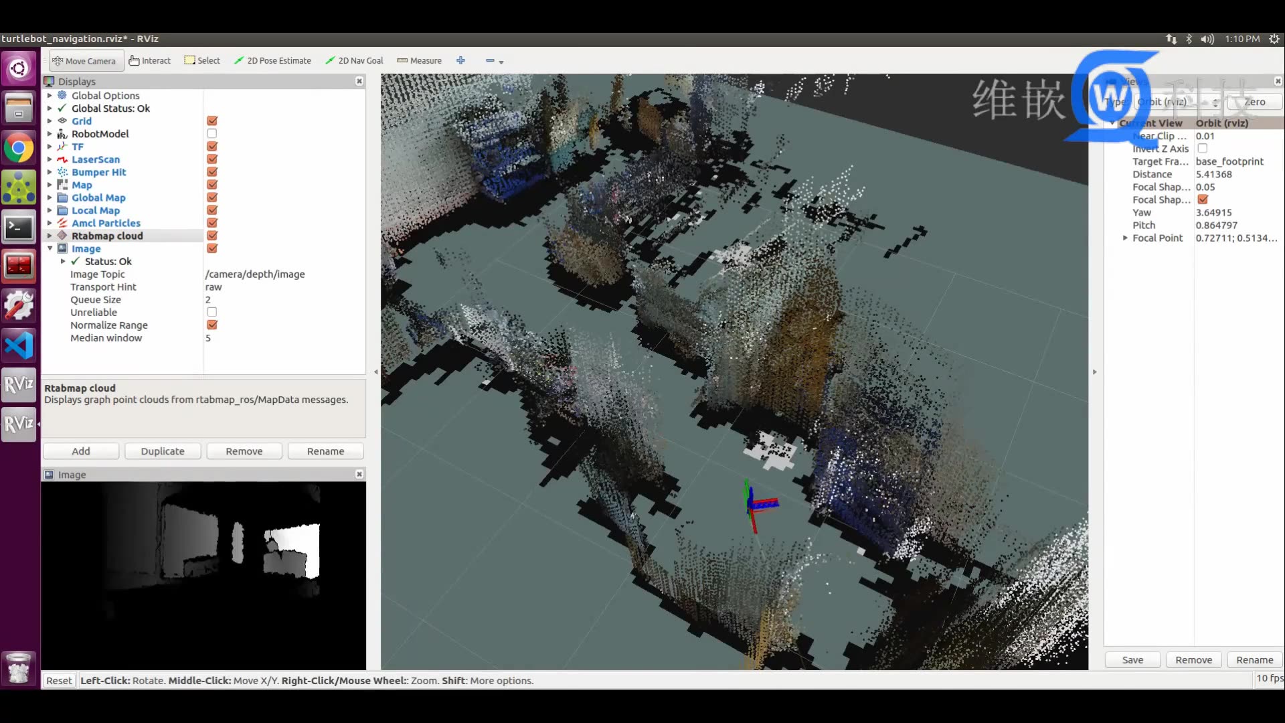Choose the 2D Pose Estimate tool
Viewport: 1285px width, 723px height.
tap(272, 61)
